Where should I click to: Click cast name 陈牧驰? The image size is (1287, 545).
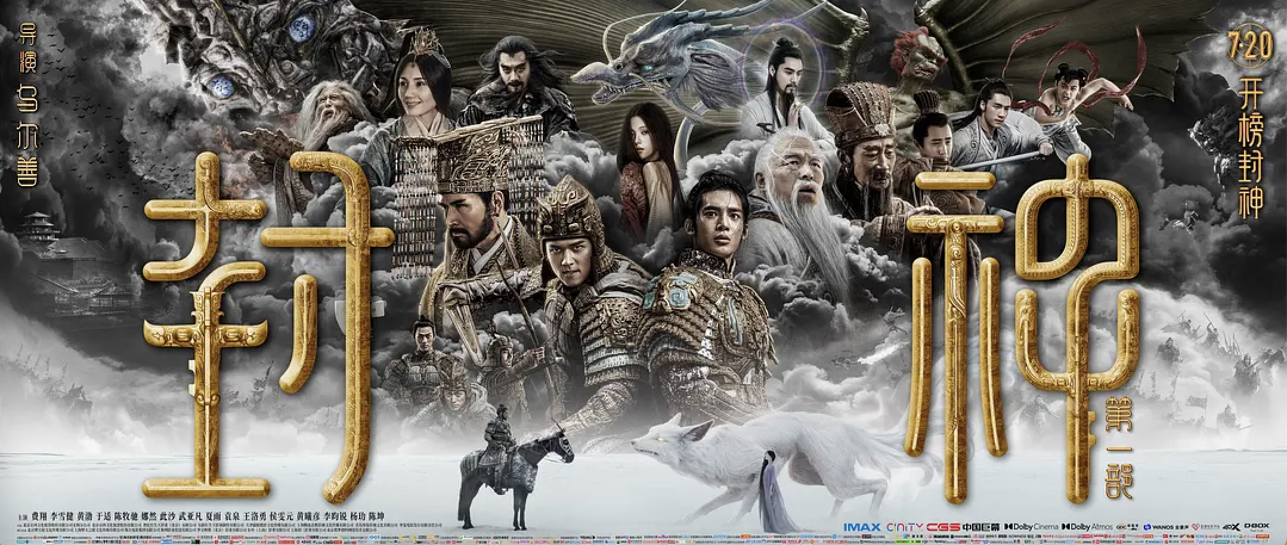pos(126,516)
